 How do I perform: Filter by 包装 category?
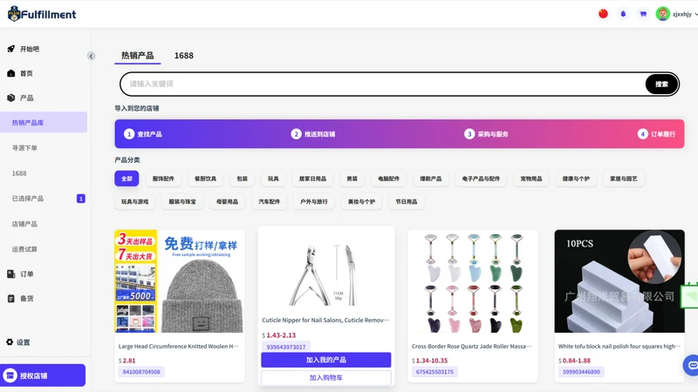(243, 179)
